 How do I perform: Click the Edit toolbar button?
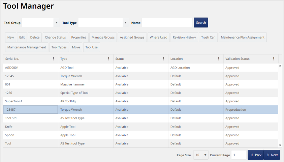coord(22,37)
